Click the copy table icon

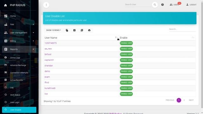pos(67,30)
